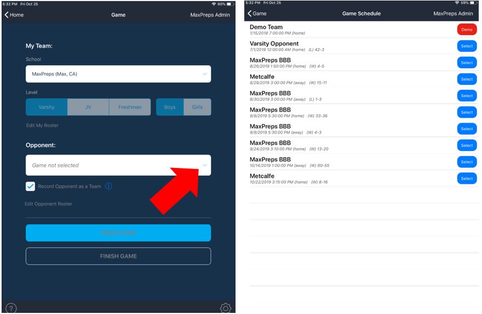482x314 pixels.
Task: Click the battery icon on Game screen status bar
Action: tap(230, 4)
